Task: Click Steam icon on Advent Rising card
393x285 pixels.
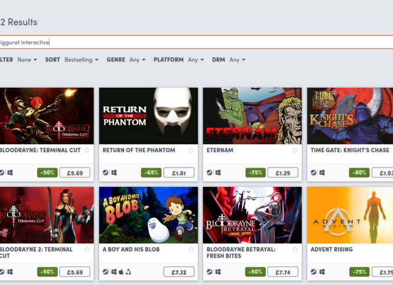Action: (314, 272)
